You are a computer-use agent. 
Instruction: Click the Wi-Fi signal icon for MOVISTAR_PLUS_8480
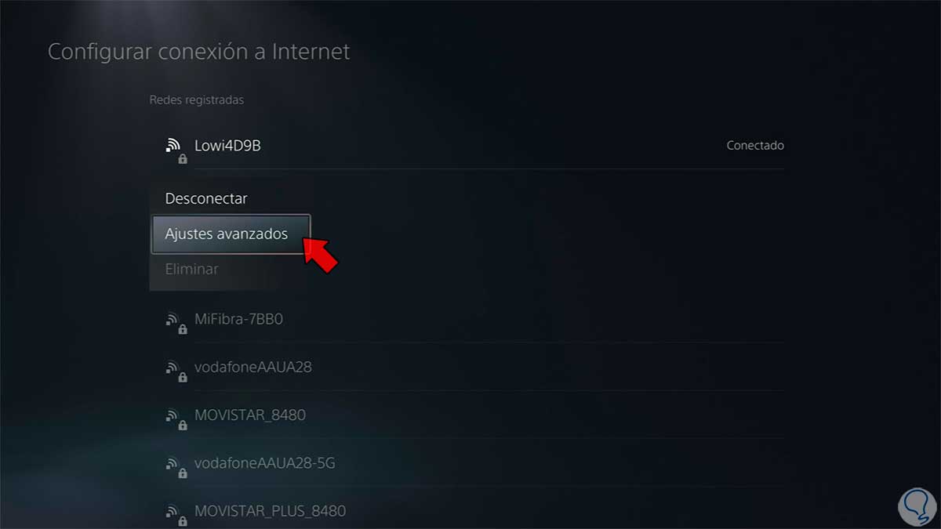[173, 511]
